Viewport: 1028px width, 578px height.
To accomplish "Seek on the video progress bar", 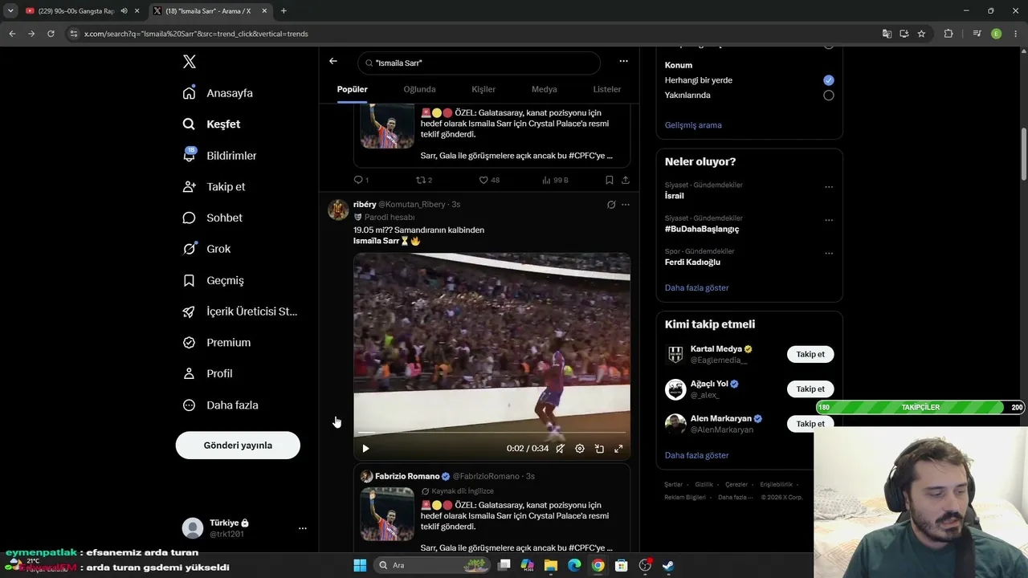I will coord(492,433).
